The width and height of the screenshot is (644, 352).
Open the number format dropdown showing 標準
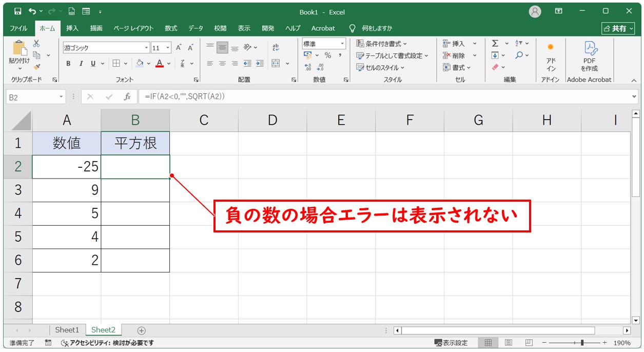coord(342,44)
